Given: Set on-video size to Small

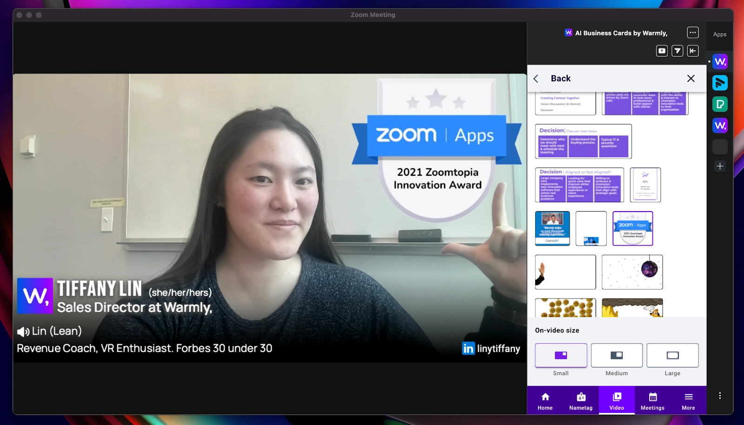Looking at the screenshot, I should 561,355.
